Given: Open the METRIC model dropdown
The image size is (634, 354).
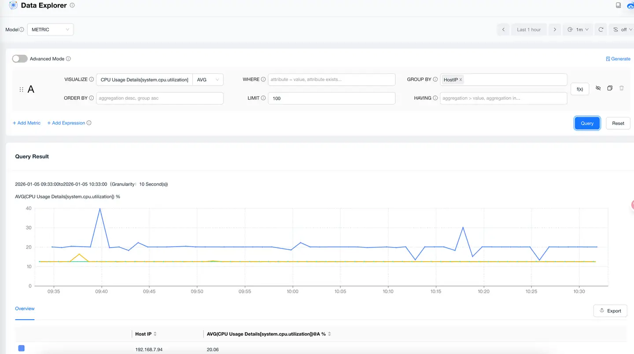Looking at the screenshot, I should pyautogui.click(x=50, y=29).
